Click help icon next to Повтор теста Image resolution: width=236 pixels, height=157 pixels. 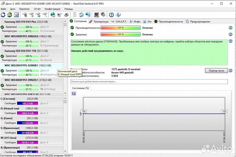[x=230, y=71]
